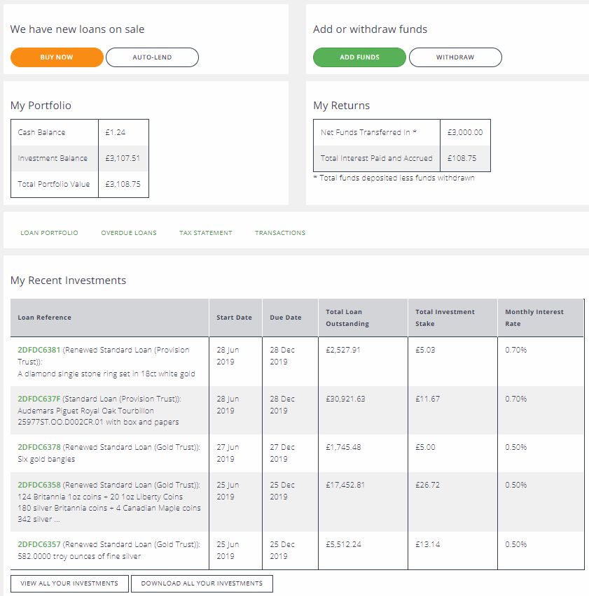Open the AUTO-LEND option
Image resolution: width=589 pixels, height=596 pixels.
coord(152,57)
